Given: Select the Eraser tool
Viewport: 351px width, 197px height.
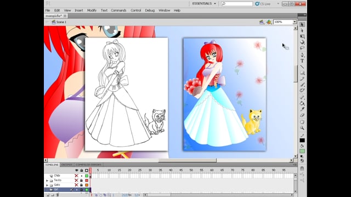Looking at the screenshot, I should pos(302,115).
